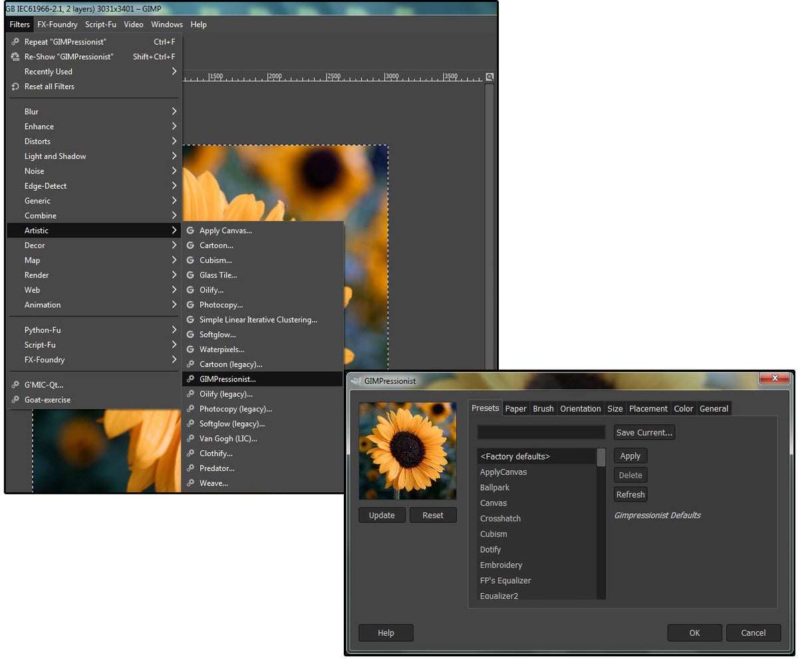The image size is (798, 659).
Task: Select the Dotify preset
Action: point(537,549)
